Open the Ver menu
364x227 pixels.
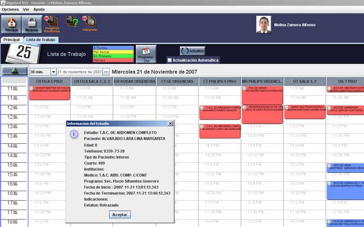coord(26,9)
